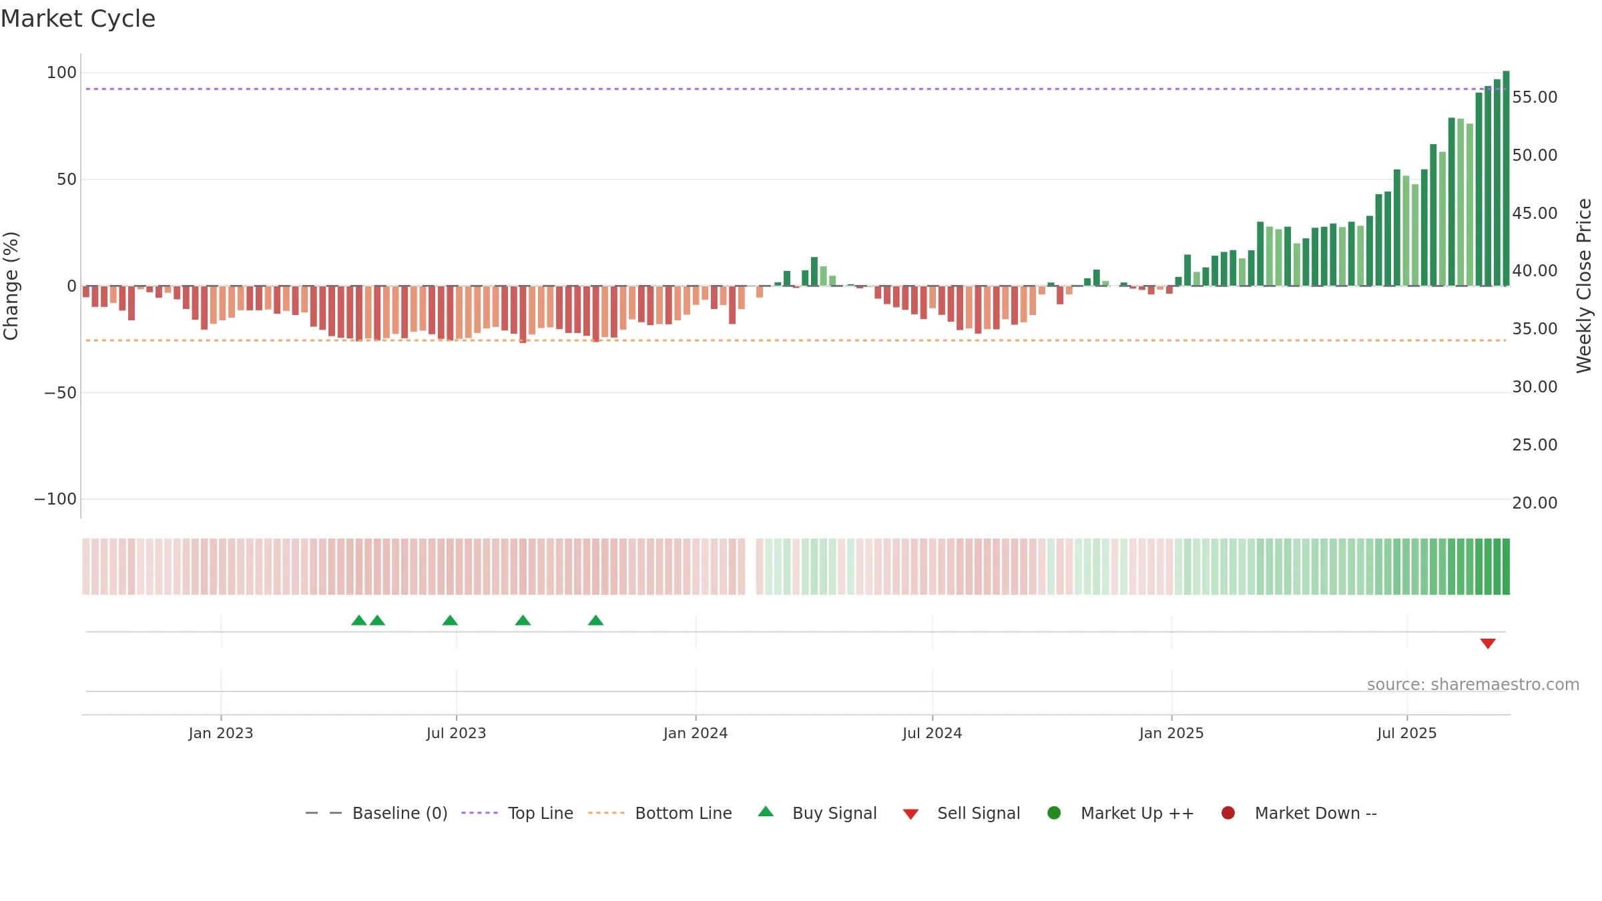Toggle the Sell Signal legend entry
This screenshot has width=1602, height=901.
coord(961,813)
